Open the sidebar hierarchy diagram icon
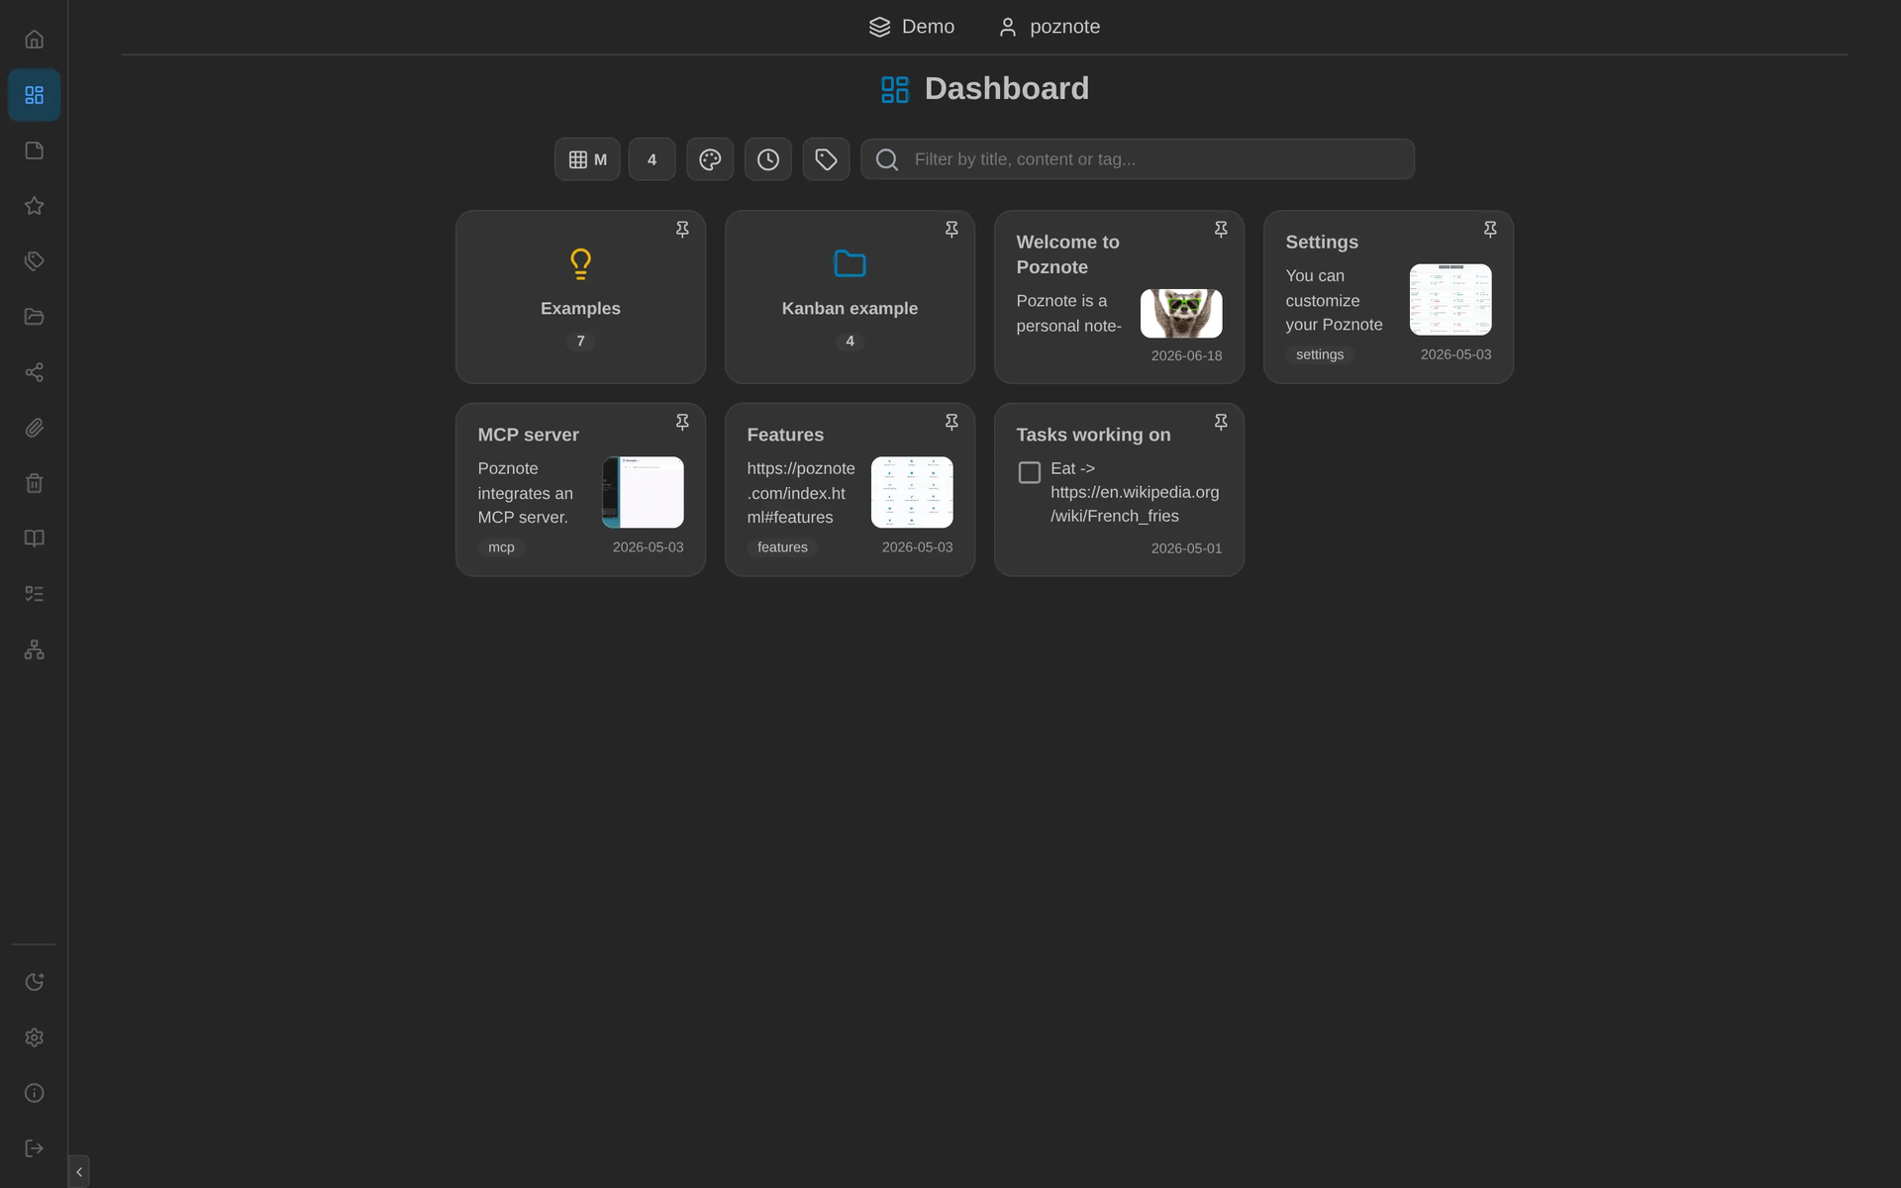1901x1188 pixels. tap(35, 649)
